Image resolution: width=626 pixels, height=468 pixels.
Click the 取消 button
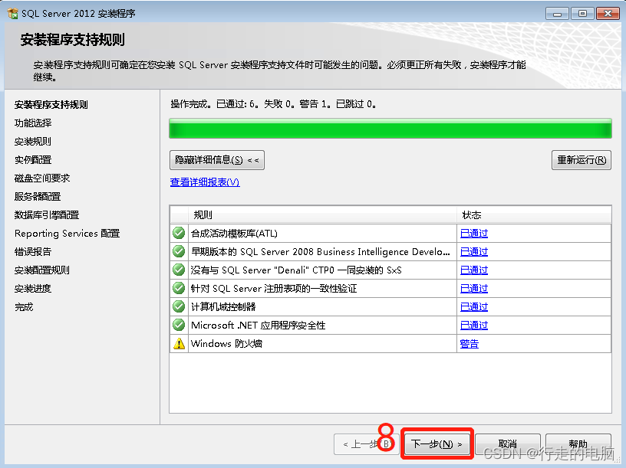(x=507, y=443)
